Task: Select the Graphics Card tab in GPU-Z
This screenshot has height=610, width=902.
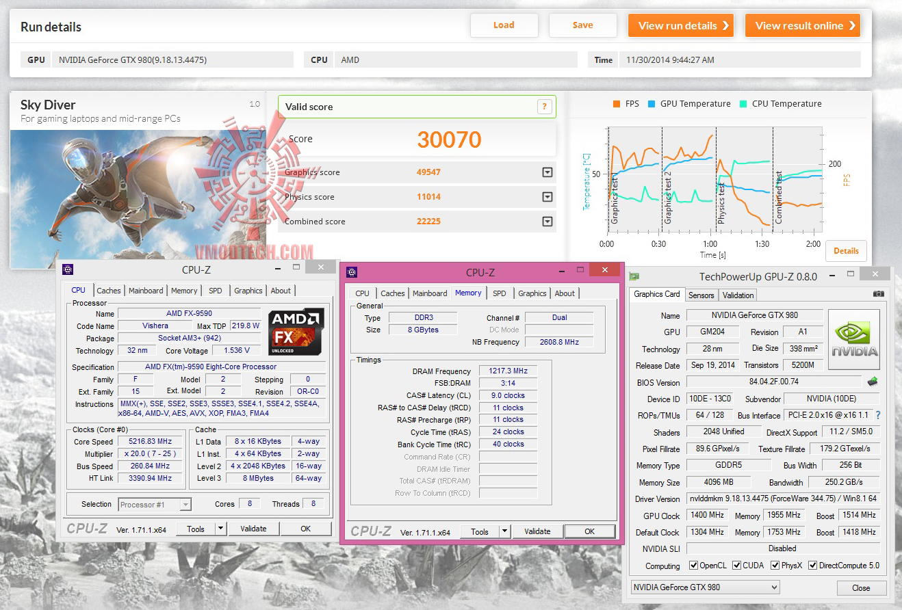Action: tap(656, 294)
